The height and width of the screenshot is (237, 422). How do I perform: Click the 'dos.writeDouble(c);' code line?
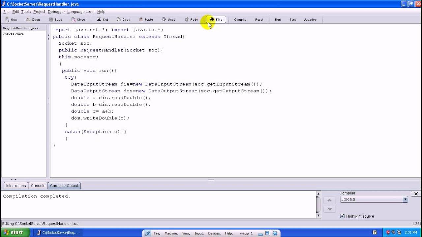100,118
